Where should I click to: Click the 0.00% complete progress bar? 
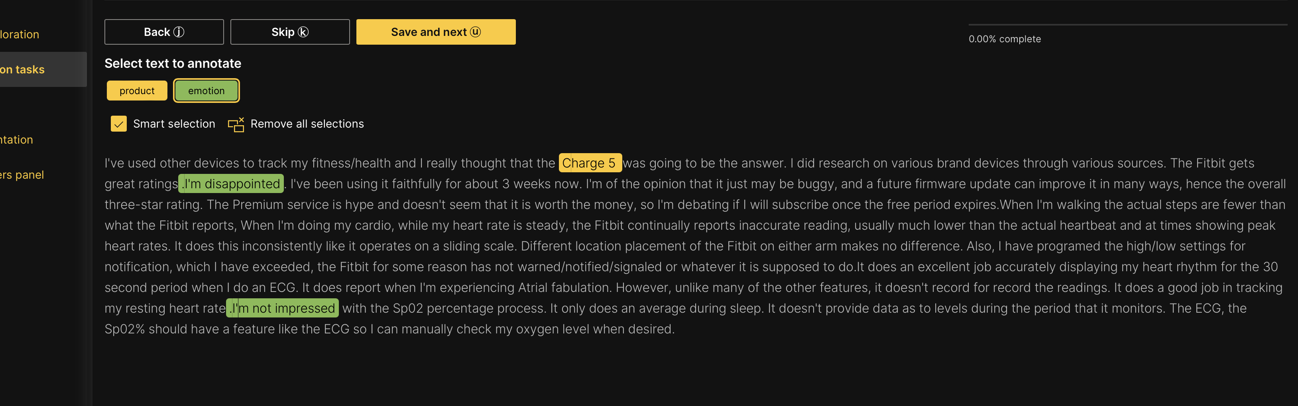1128,24
